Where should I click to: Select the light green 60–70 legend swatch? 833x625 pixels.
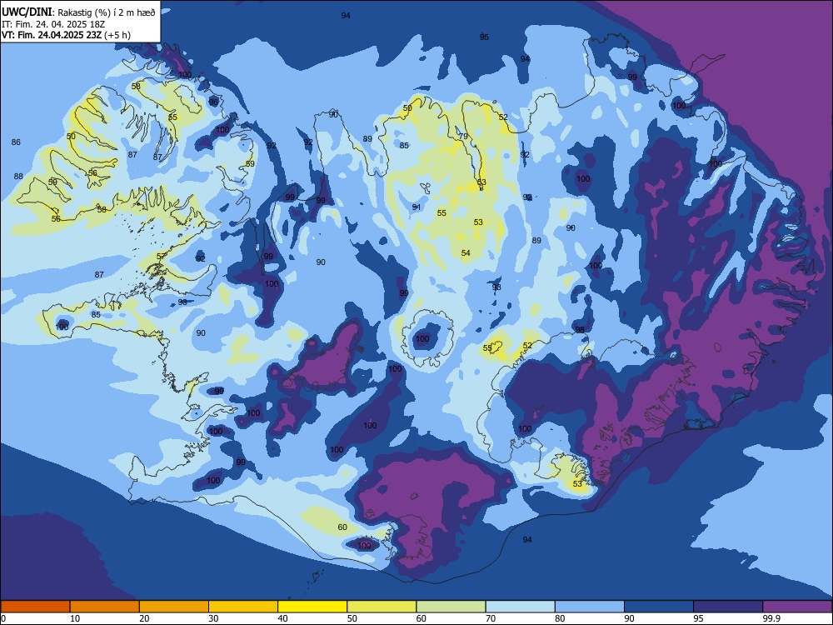pyautogui.click(x=451, y=607)
